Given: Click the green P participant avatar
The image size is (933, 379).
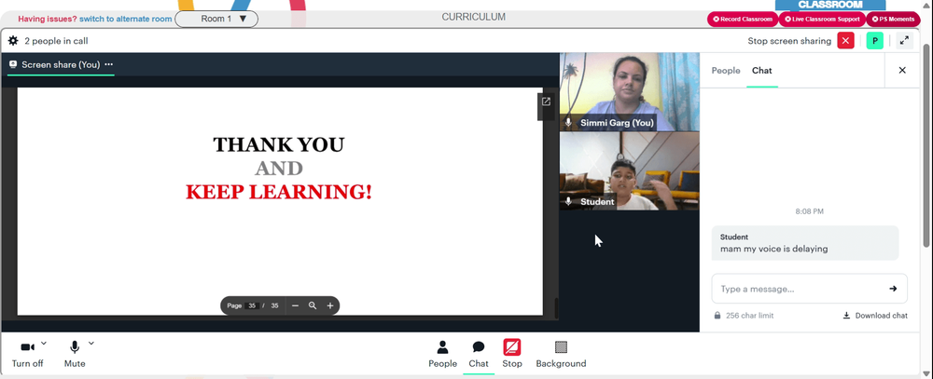Looking at the screenshot, I should click(x=875, y=40).
